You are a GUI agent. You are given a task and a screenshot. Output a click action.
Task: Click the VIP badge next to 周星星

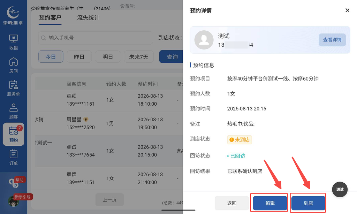tap(86, 119)
